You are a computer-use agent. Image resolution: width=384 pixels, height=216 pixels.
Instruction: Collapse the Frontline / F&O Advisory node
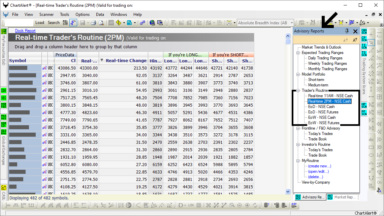[x=298, y=128]
